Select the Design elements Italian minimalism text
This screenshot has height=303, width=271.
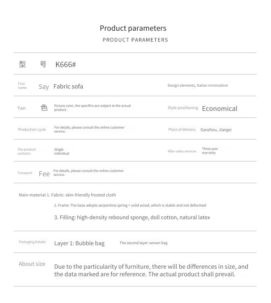[198, 86]
